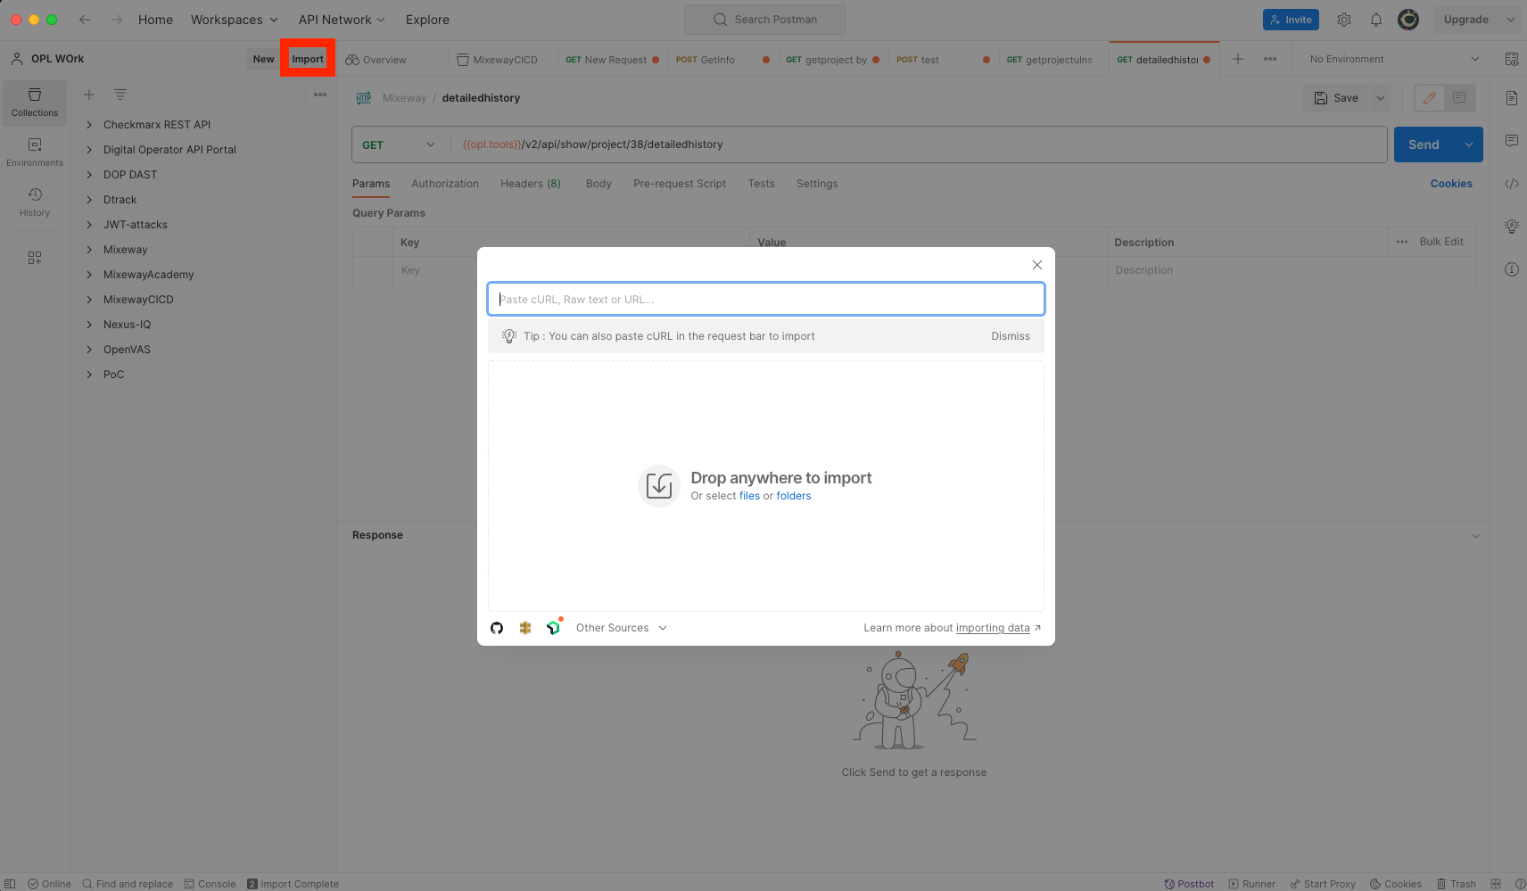Open the GitHub import source icon
Image resolution: width=1527 pixels, height=891 pixels.
497,628
